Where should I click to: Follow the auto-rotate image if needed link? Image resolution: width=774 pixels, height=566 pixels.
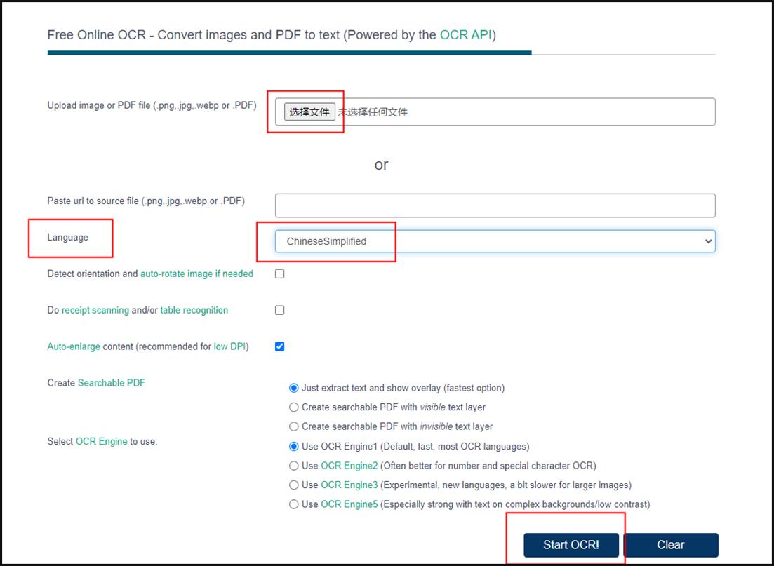pos(196,274)
